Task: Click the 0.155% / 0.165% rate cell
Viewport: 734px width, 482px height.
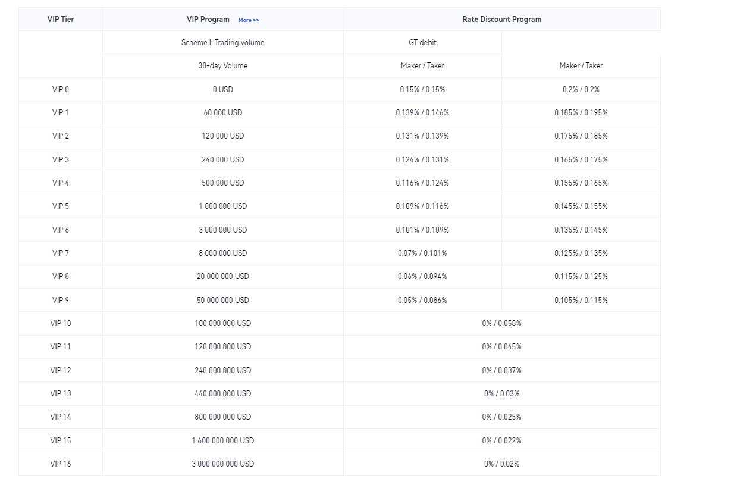Action: click(581, 183)
